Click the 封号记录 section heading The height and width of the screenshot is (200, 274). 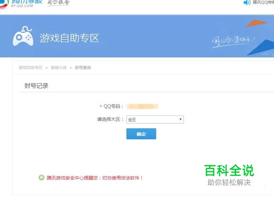(36, 86)
